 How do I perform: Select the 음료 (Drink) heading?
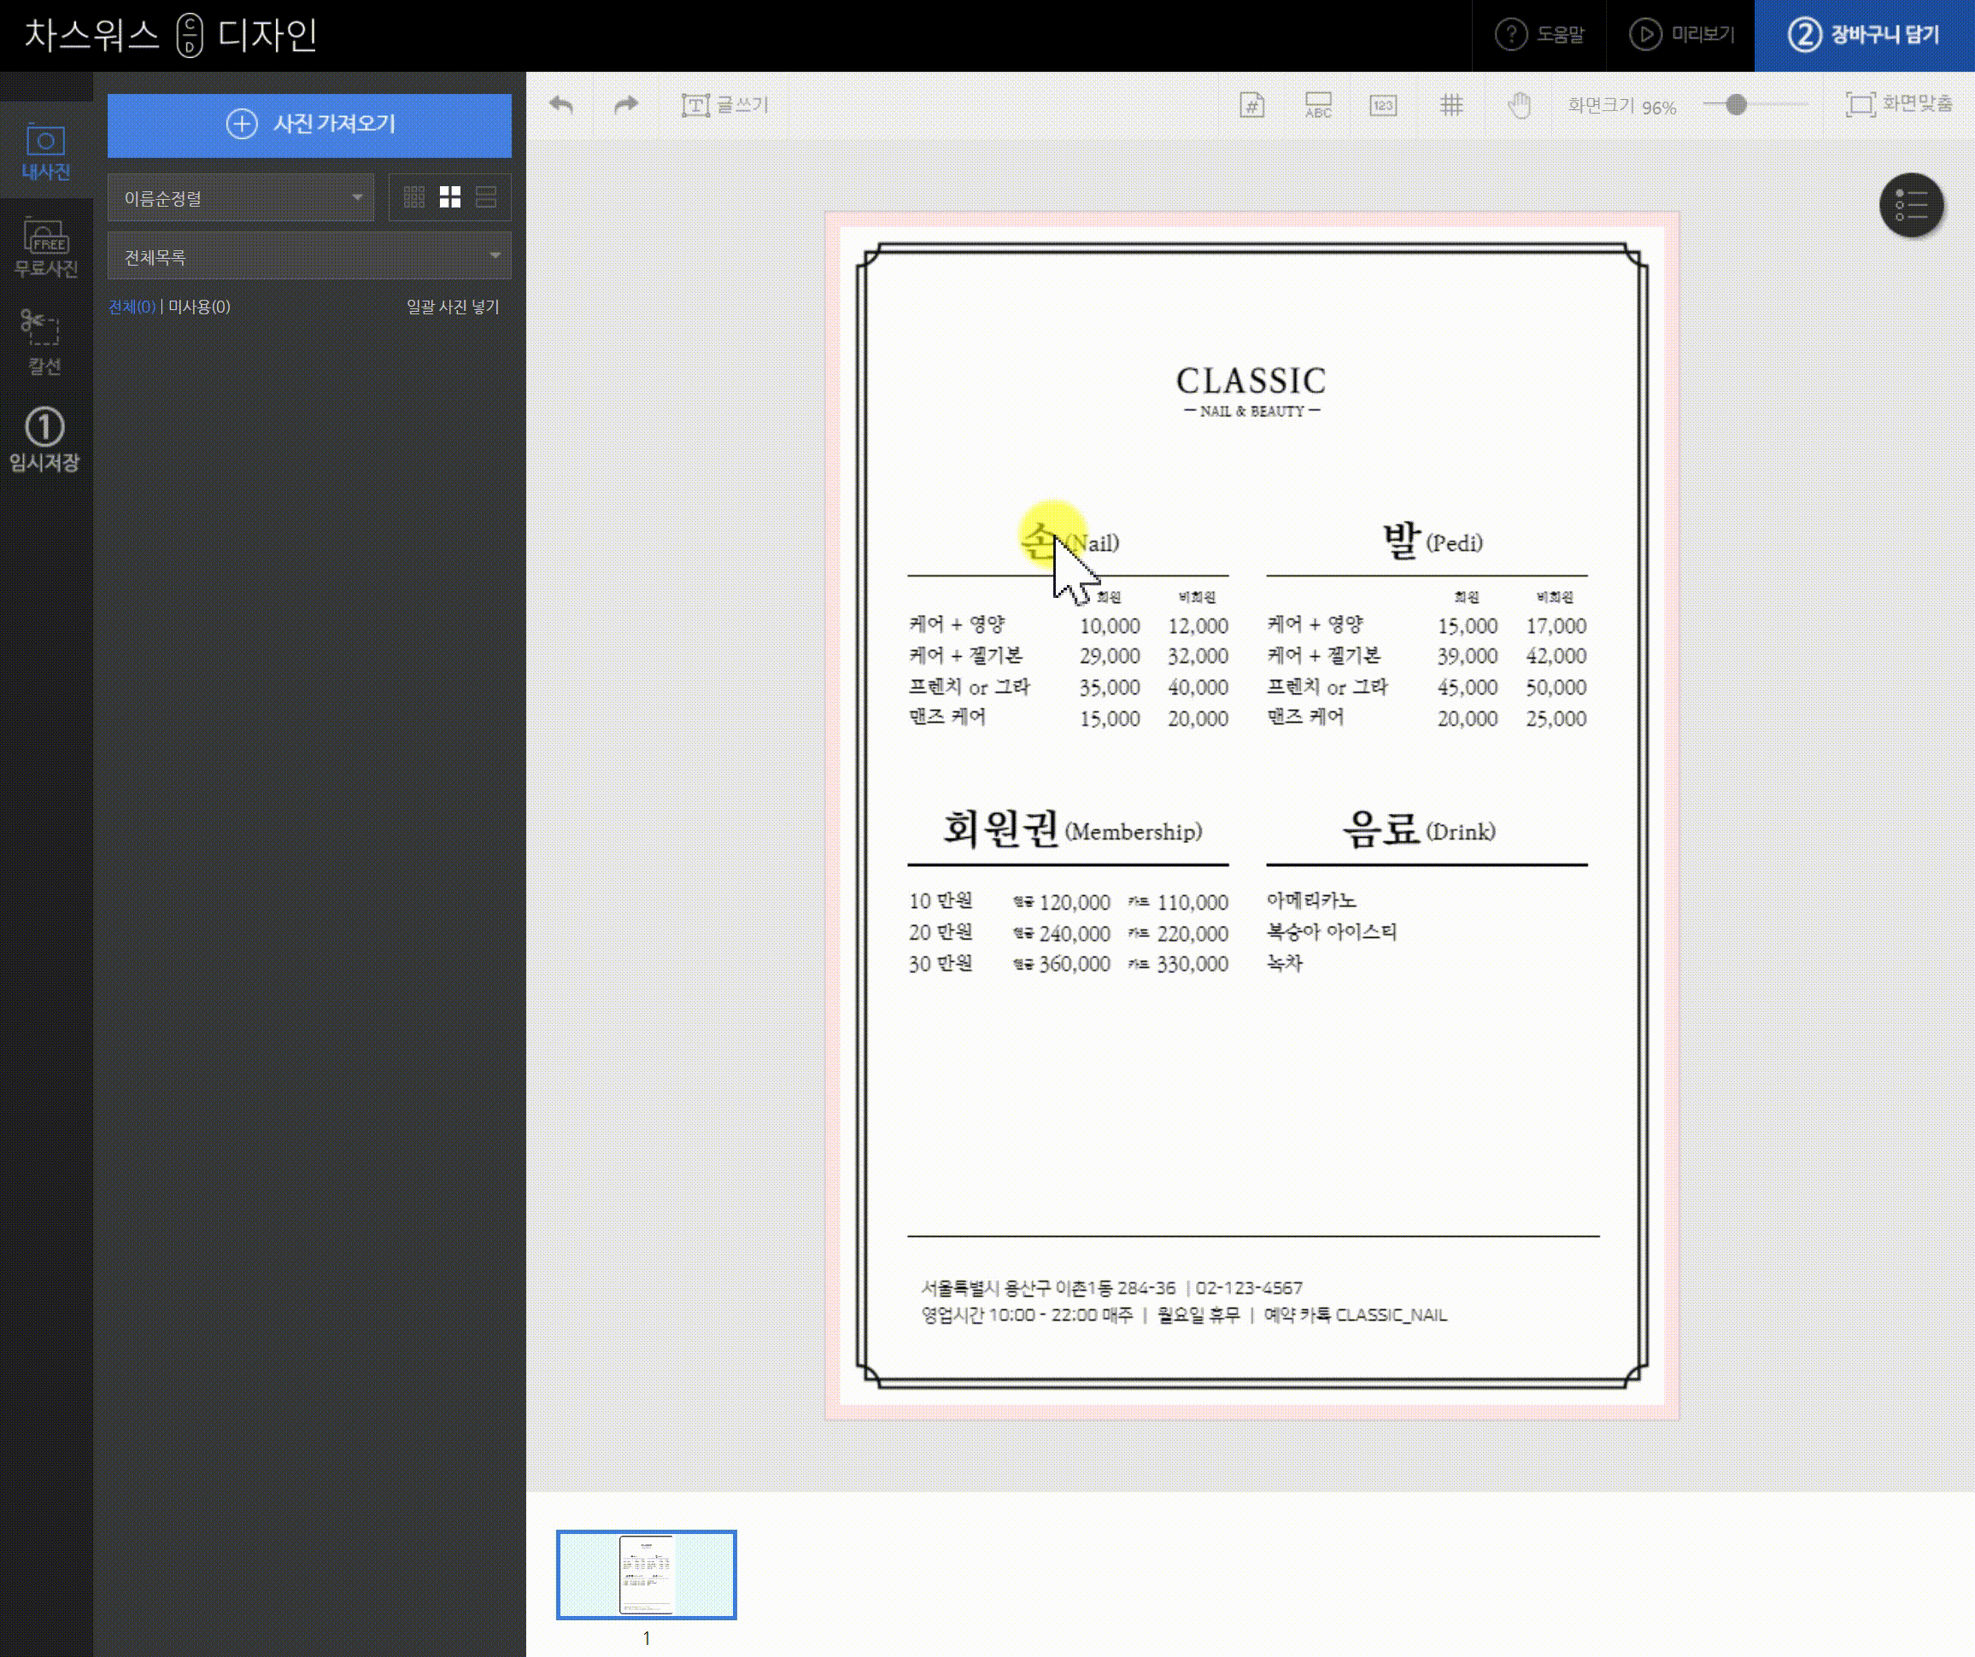1419,829
